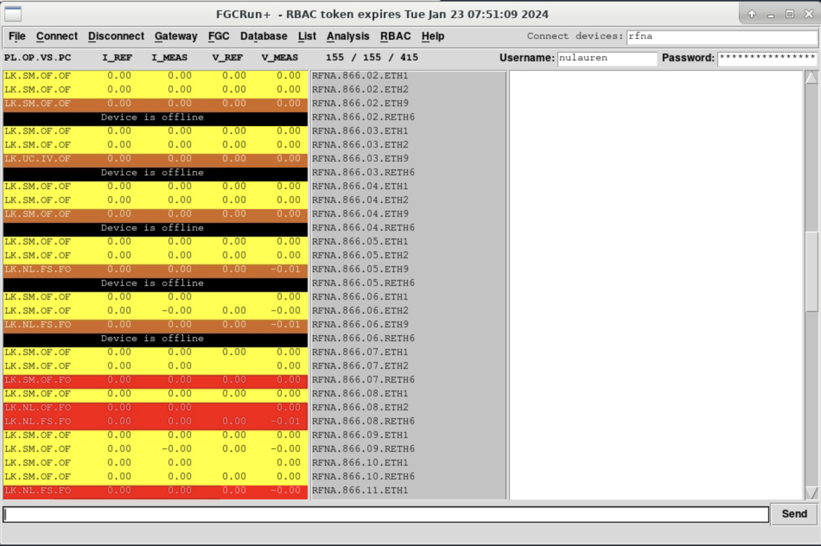Open the List menu
Screen dimensions: 821x546
307,36
